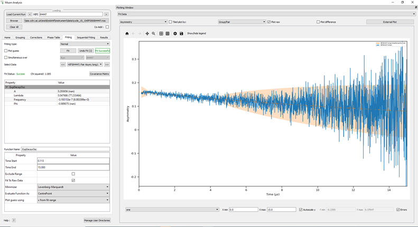Open plot settings gear icon

175,33
